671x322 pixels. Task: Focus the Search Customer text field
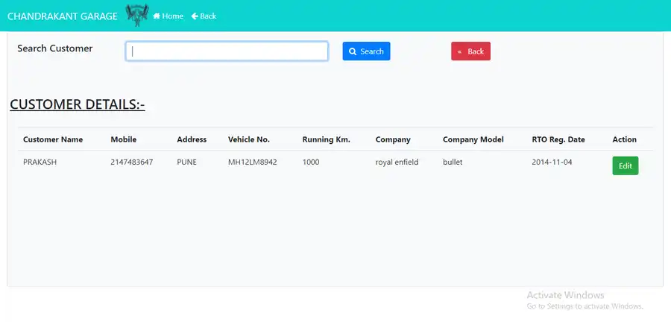click(227, 51)
